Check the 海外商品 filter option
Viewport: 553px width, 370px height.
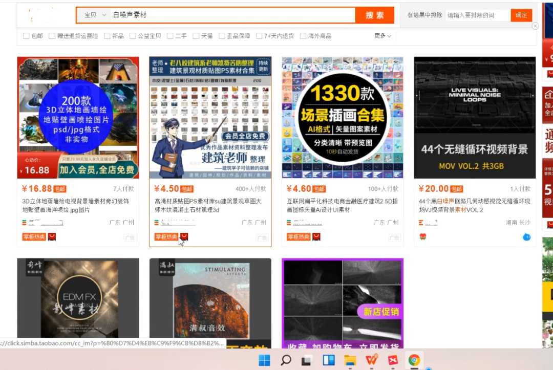tap(304, 36)
